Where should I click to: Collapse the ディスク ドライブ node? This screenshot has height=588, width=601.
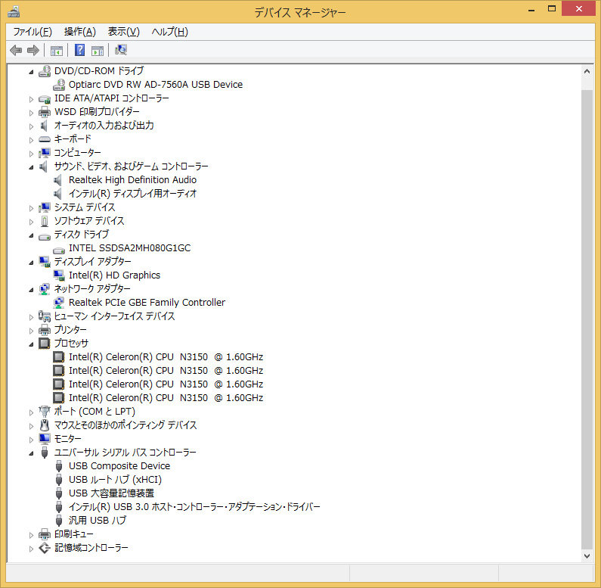click(x=31, y=235)
